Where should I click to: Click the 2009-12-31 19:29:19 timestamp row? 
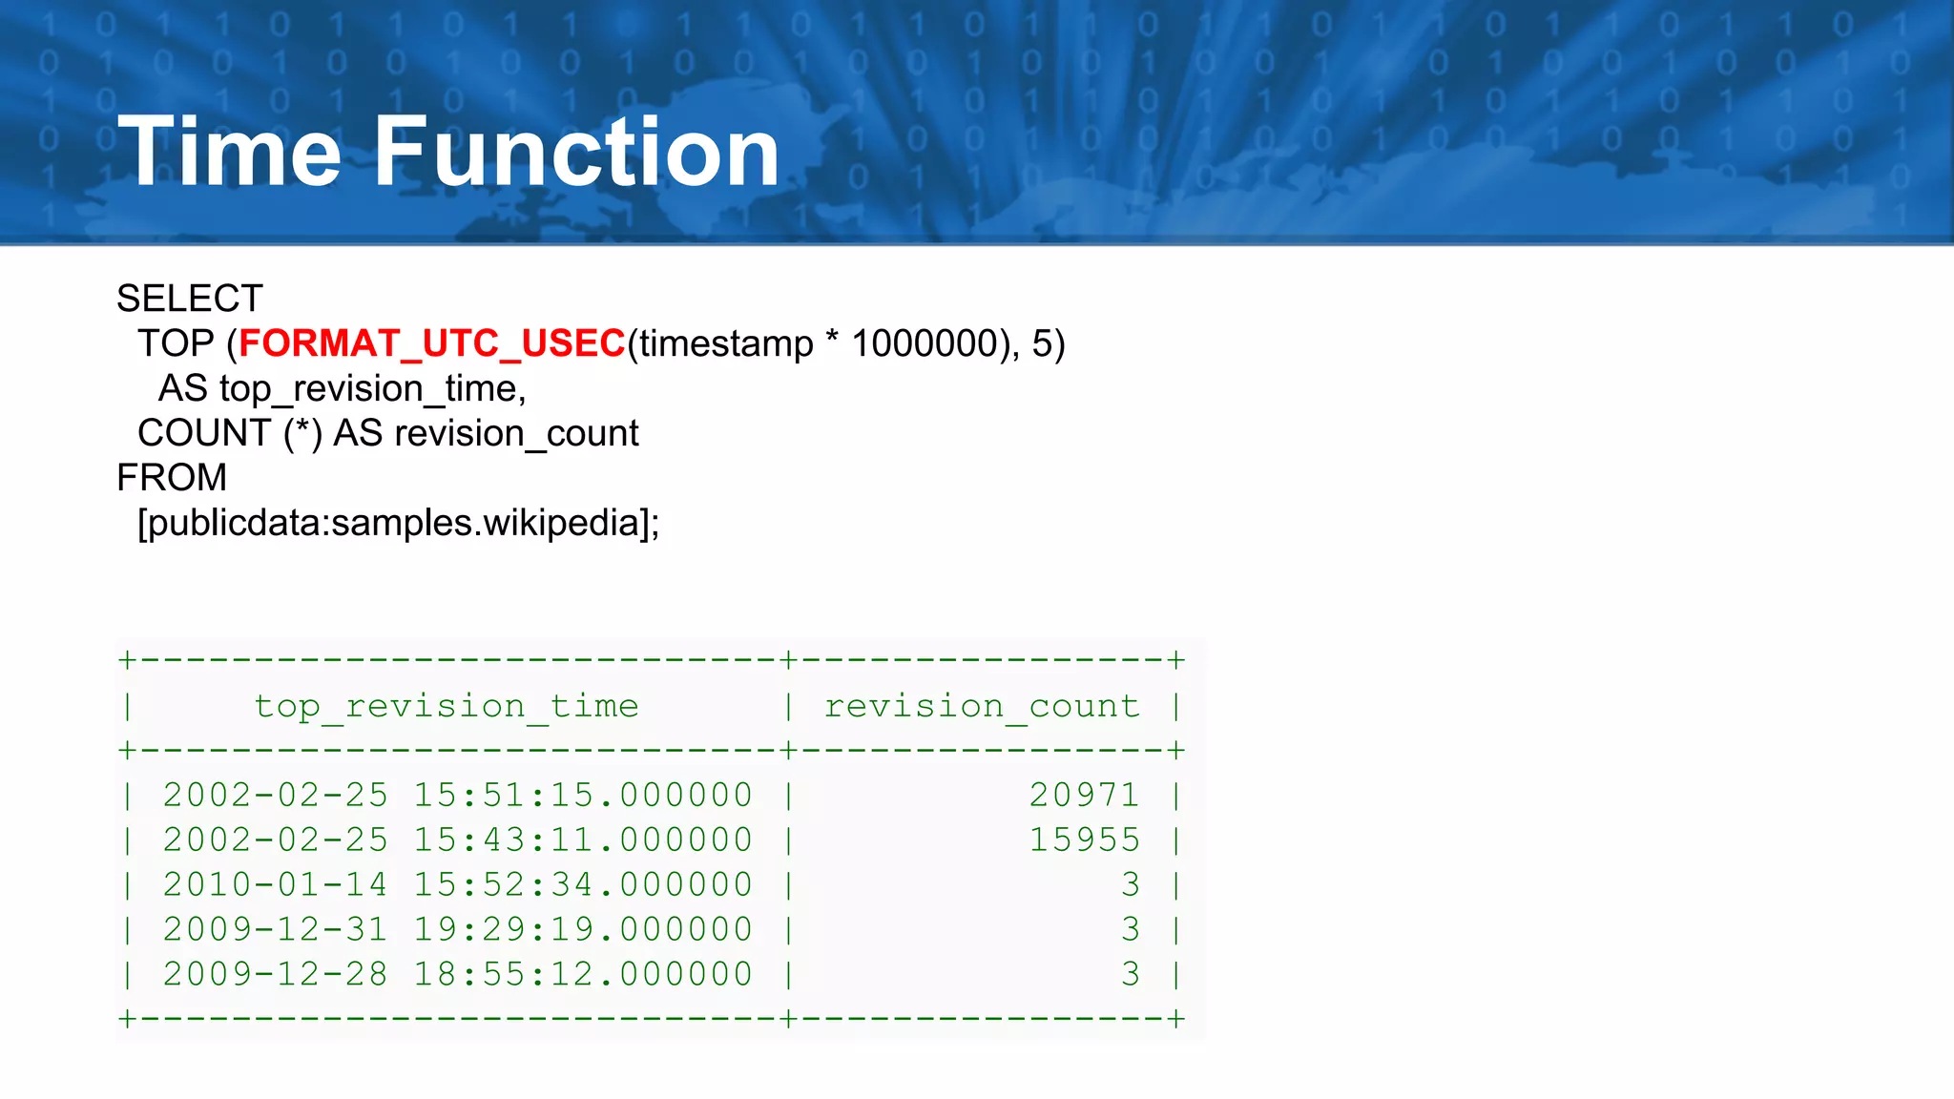457,929
